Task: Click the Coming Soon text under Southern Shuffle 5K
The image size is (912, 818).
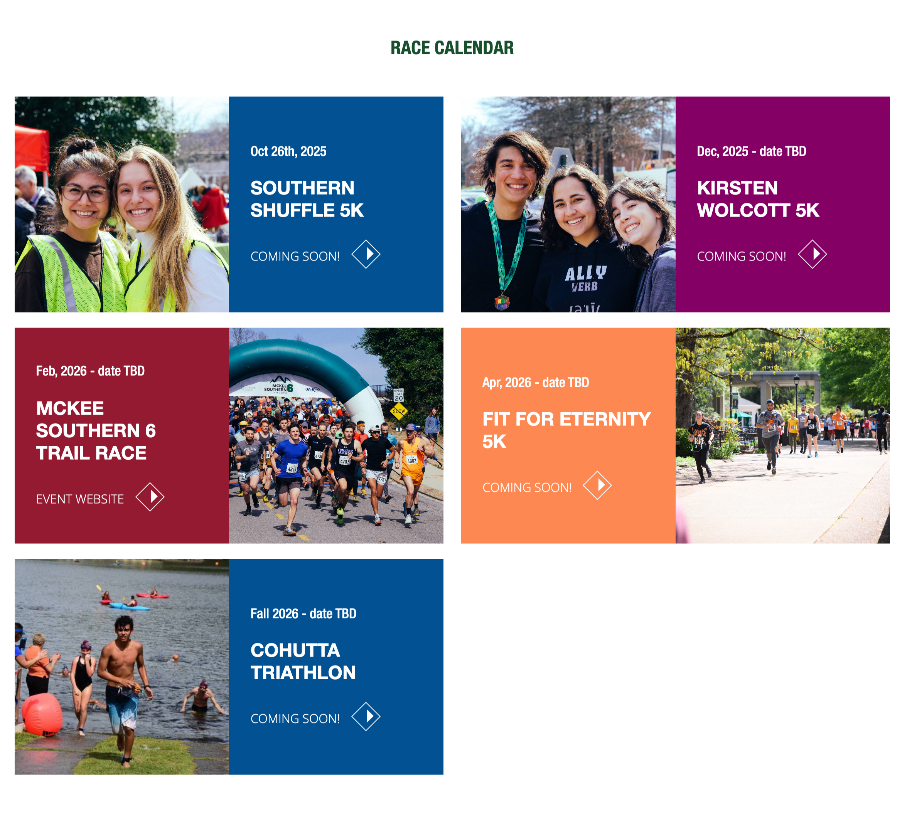Action: point(295,256)
